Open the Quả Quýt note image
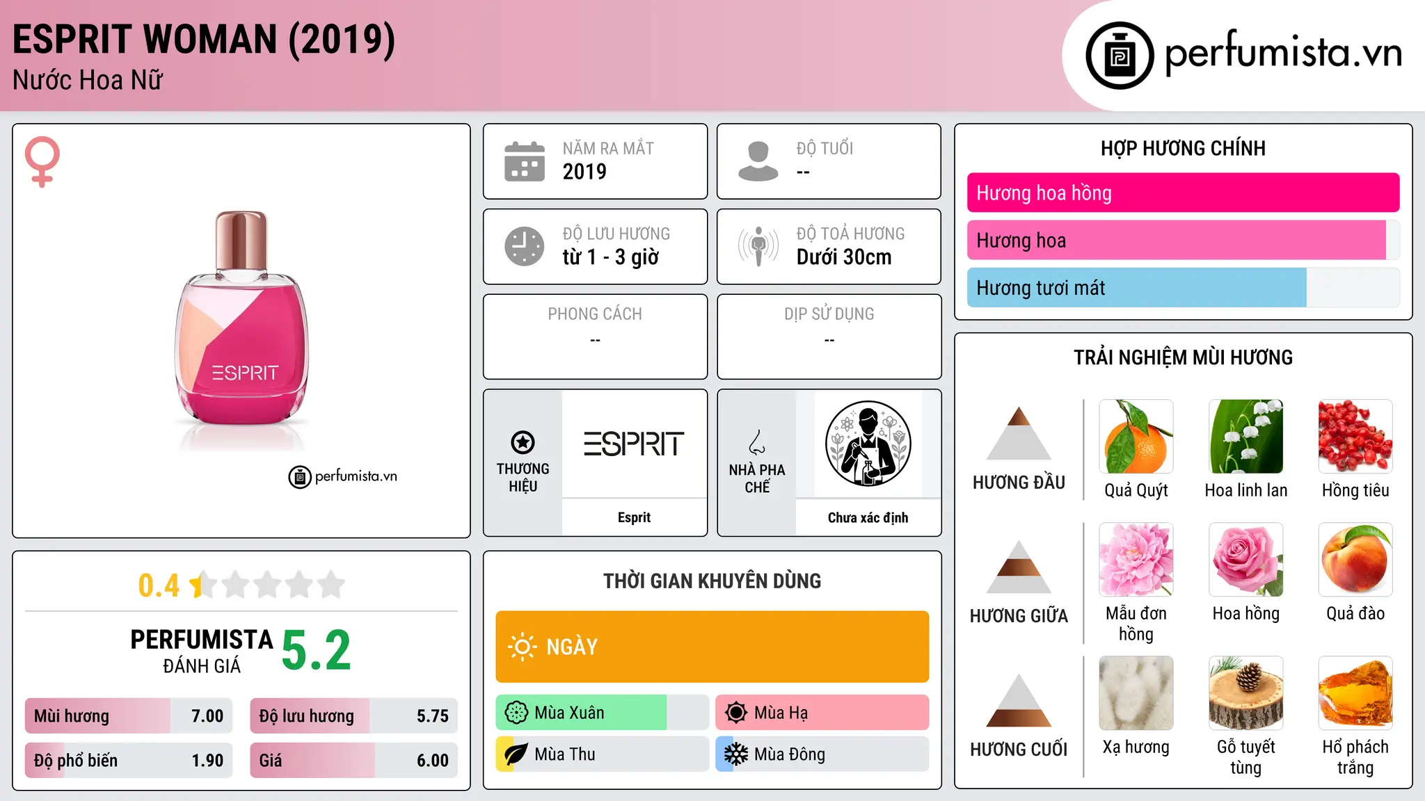 click(x=1136, y=437)
